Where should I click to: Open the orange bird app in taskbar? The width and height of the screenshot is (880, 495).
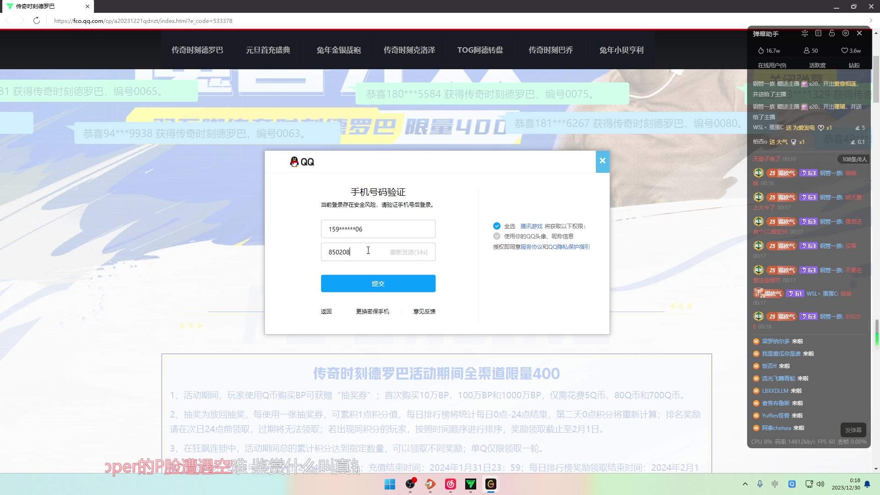[430, 484]
